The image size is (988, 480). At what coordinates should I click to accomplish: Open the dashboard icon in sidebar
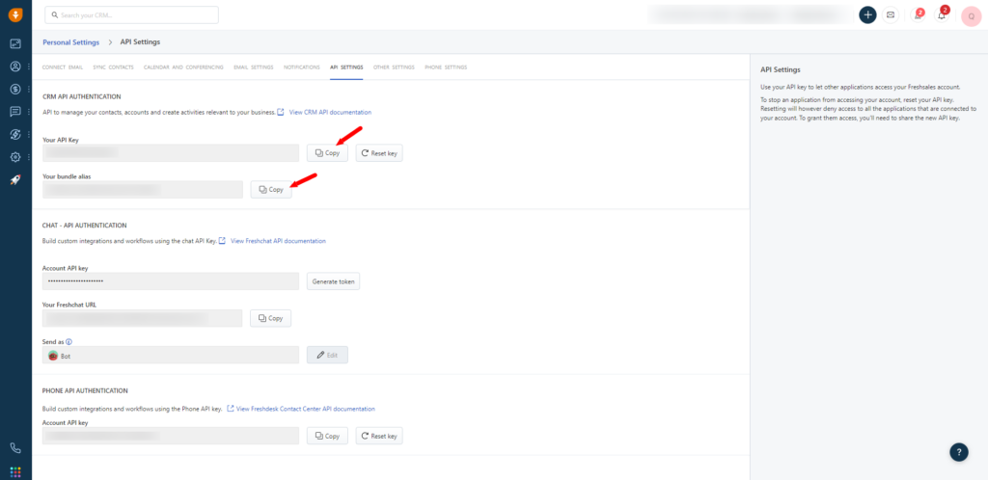[x=15, y=44]
